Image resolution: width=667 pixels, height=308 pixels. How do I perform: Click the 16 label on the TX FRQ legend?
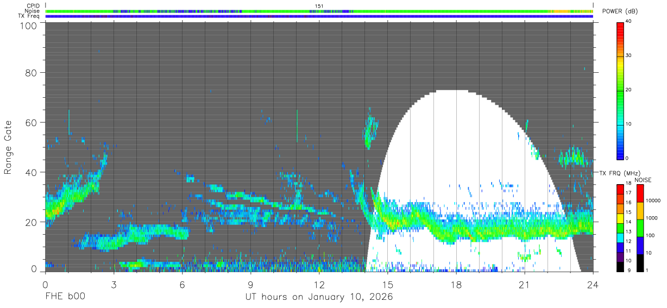[x=628, y=202]
